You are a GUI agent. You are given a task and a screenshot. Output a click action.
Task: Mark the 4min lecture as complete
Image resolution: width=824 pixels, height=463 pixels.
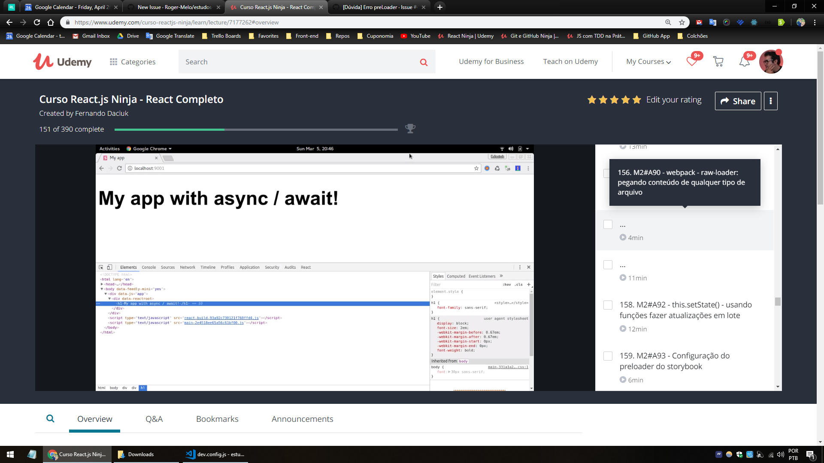[x=608, y=224]
